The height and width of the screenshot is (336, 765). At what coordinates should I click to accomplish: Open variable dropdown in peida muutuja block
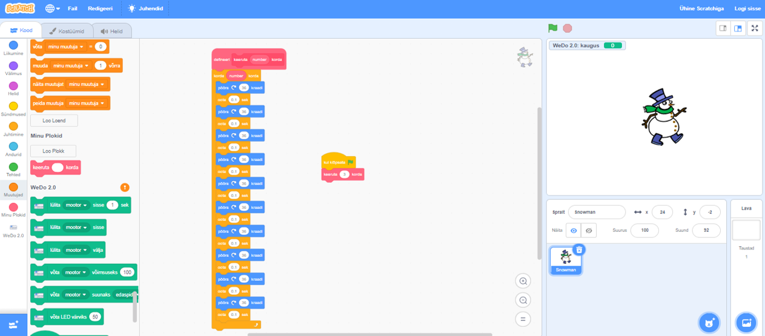(87, 104)
